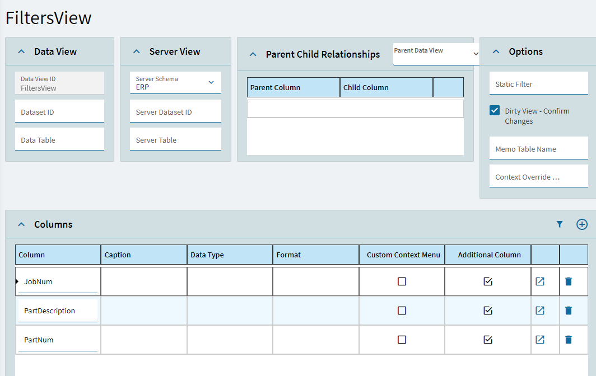Sort by the Column header

[58, 255]
